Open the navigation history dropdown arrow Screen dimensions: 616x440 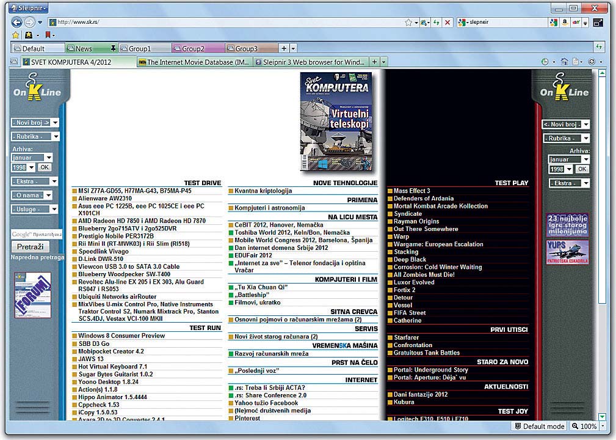coord(40,23)
